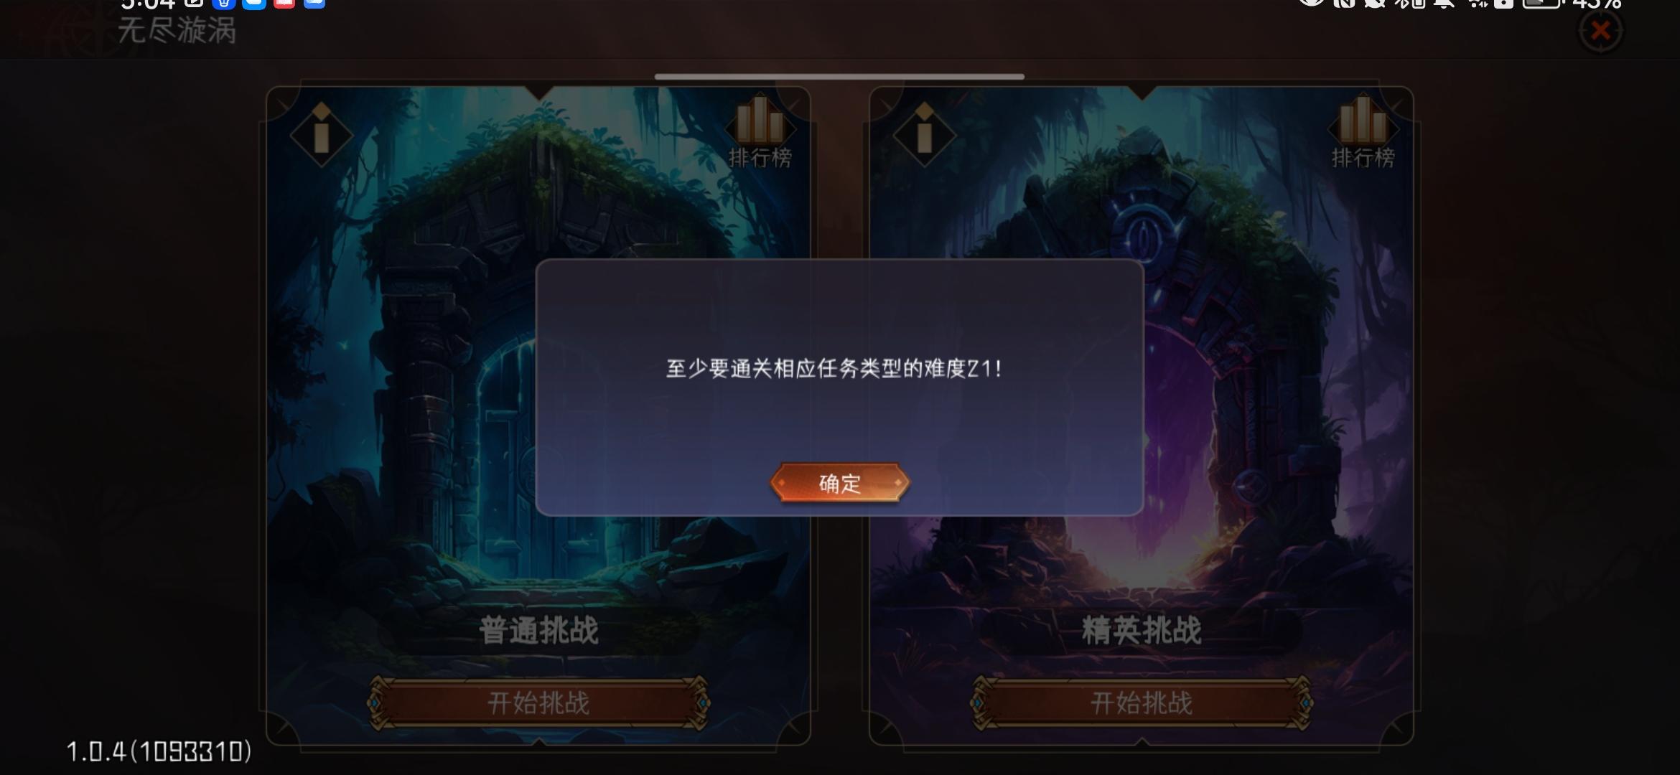Tap the gesture handle bar at the top
The image size is (1680, 775).
(839, 76)
